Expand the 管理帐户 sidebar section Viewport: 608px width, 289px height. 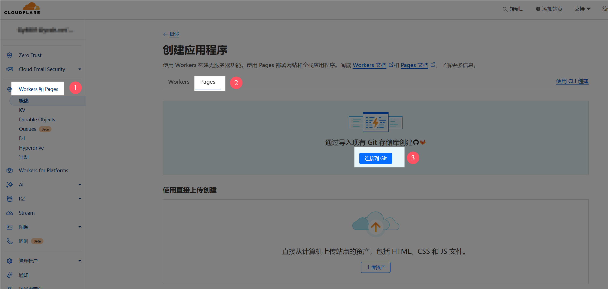pos(80,261)
